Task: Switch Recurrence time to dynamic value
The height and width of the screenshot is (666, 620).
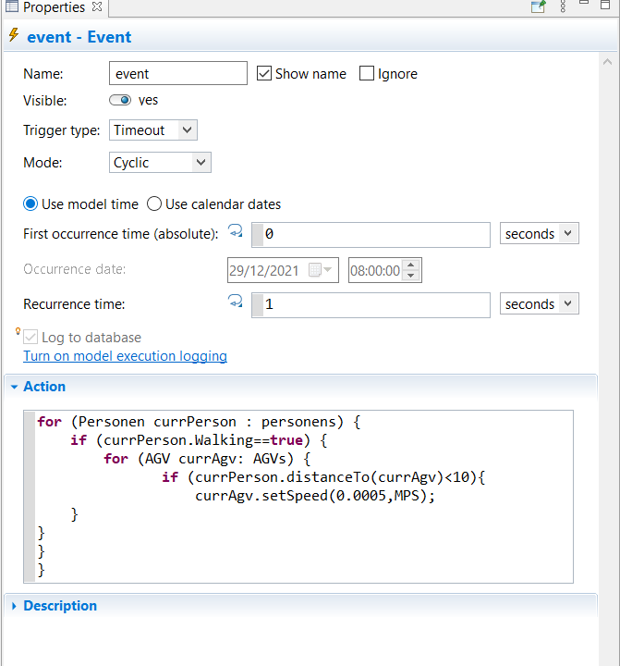Action: (x=236, y=302)
